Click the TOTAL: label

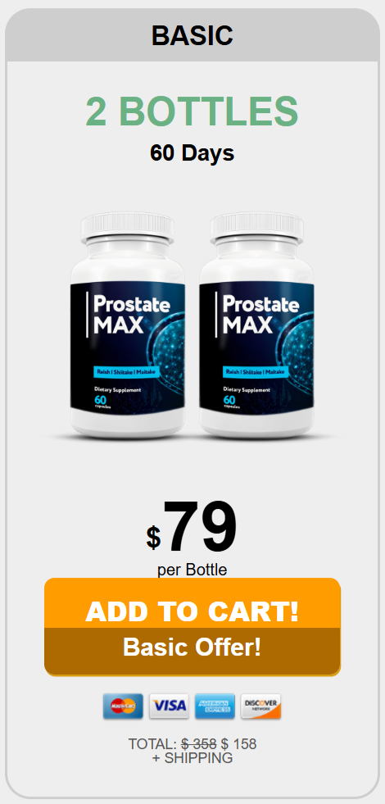click(152, 744)
